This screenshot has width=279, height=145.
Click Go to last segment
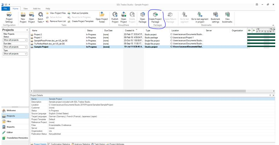coord(184,18)
